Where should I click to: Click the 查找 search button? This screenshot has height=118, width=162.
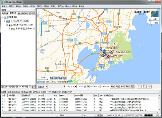pyautogui.click(x=34, y=87)
